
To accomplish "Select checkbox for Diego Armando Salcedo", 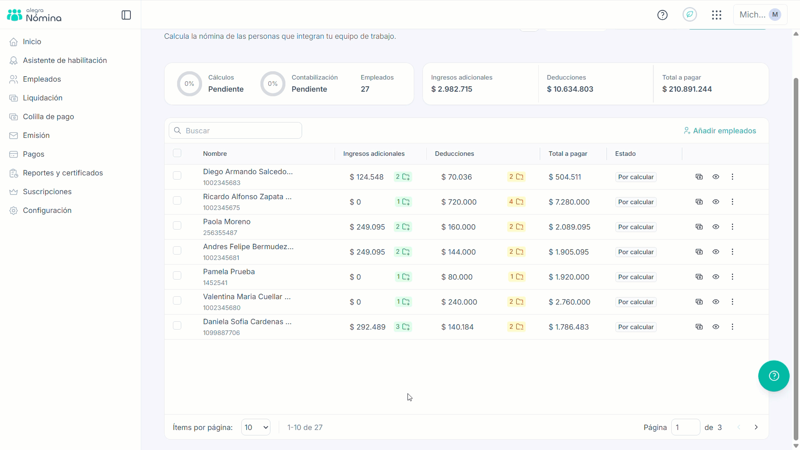I will (x=177, y=175).
